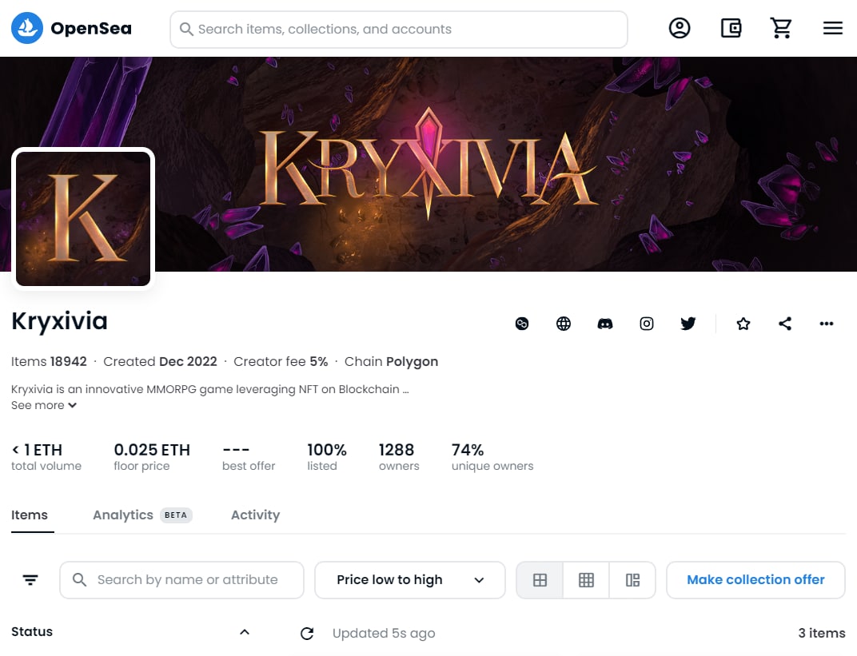Image resolution: width=857 pixels, height=656 pixels.
Task: Click the Kryxivia K avatar thumbnail
Action: (83, 218)
